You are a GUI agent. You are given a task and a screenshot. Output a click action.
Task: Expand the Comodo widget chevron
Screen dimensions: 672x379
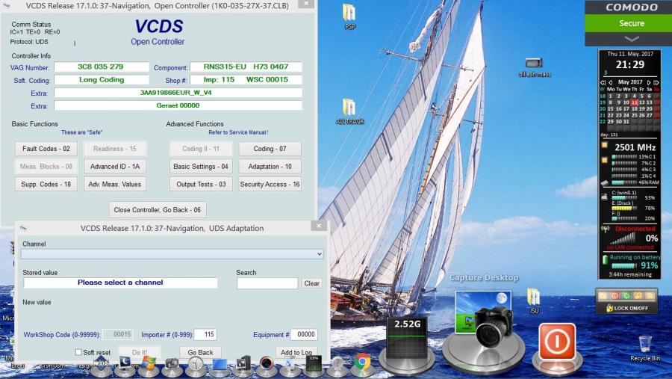[x=632, y=39]
